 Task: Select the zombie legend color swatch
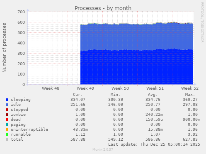coord(7,115)
